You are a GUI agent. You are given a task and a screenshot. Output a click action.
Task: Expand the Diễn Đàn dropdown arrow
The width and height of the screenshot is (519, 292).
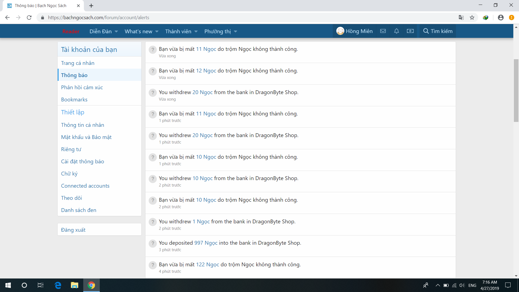(x=116, y=32)
